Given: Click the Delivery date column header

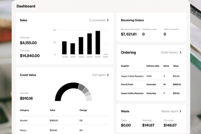Looking at the screenshot, I should (153, 66).
